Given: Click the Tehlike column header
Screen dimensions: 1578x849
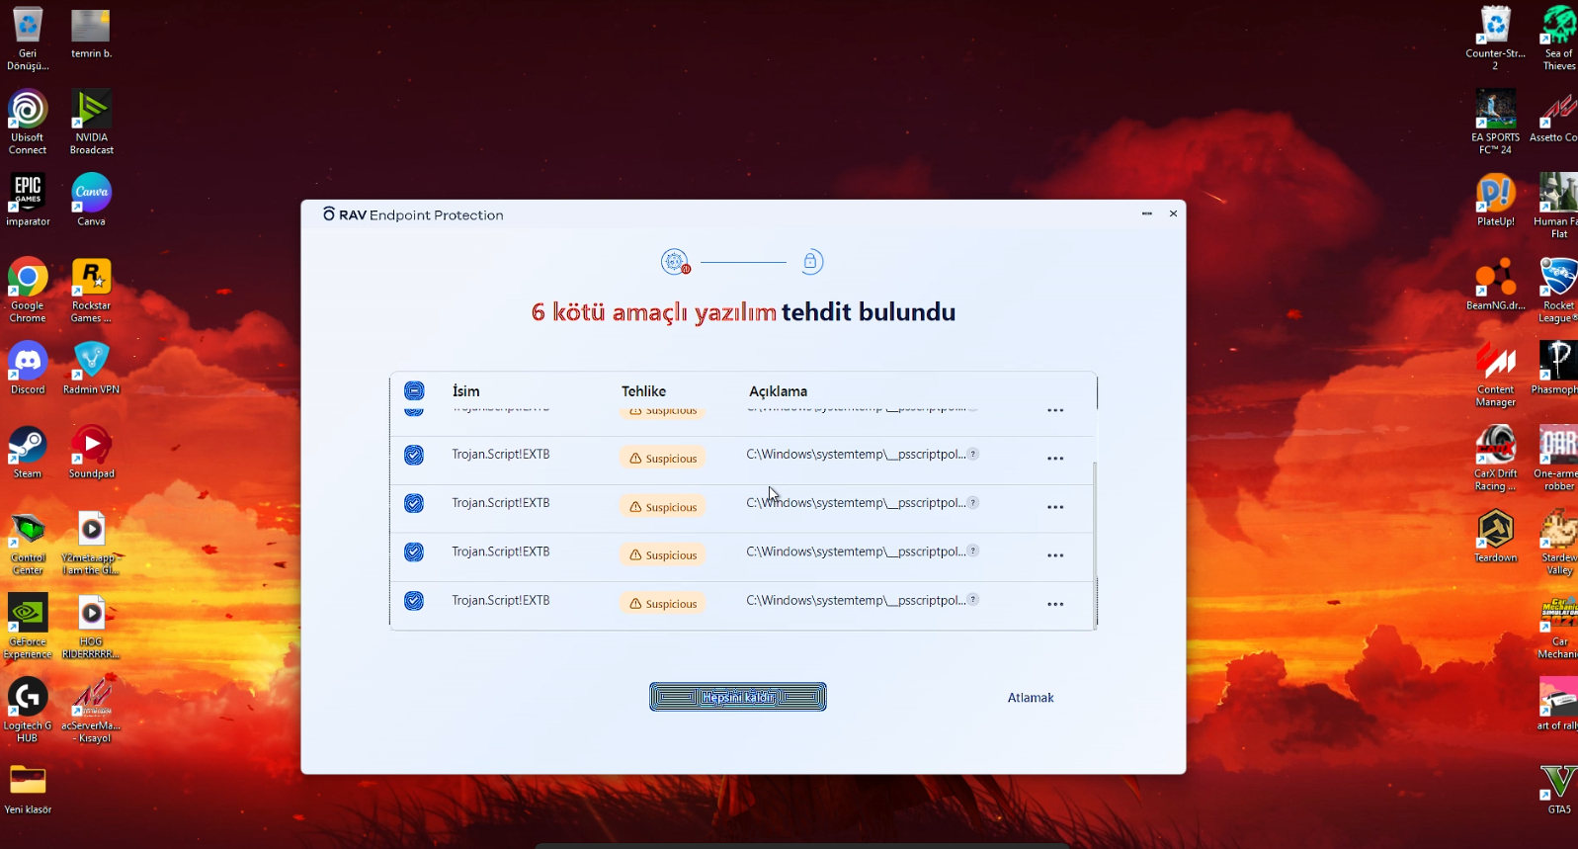Looking at the screenshot, I should click(643, 391).
